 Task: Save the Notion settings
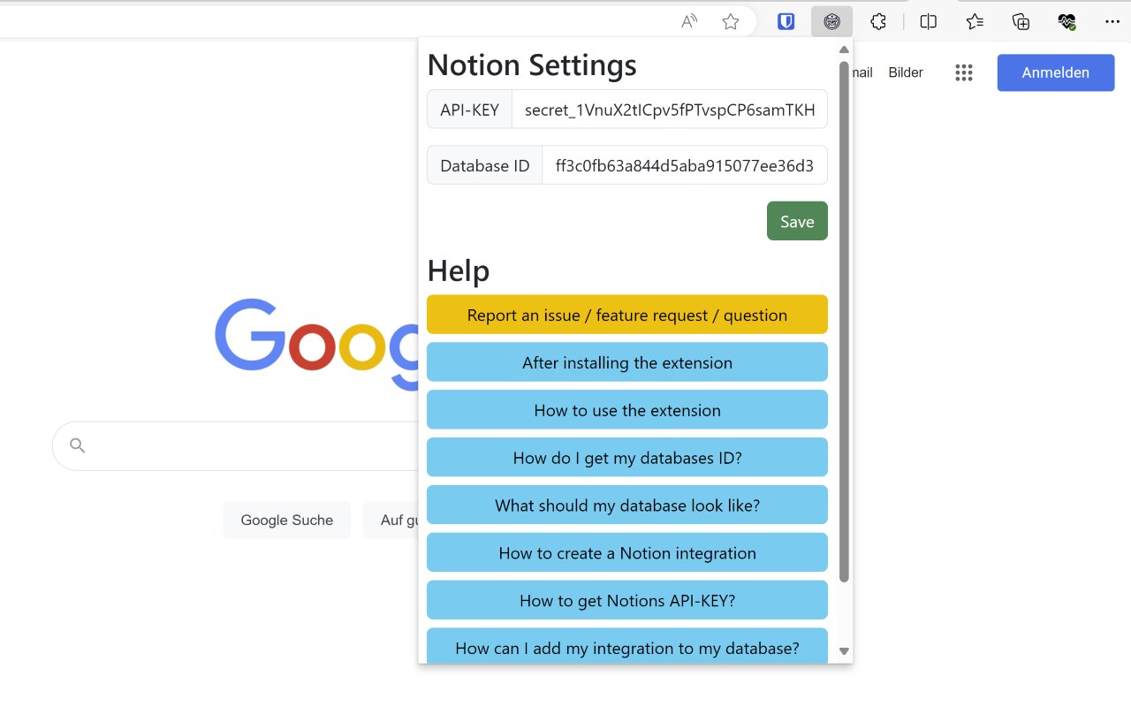click(797, 221)
